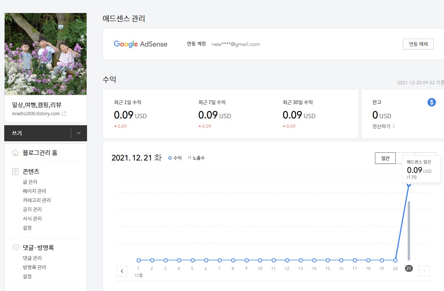This screenshot has width=444, height=291.
Task: Toggle the 노출수 legend marker
Action: click(x=196, y=158)
